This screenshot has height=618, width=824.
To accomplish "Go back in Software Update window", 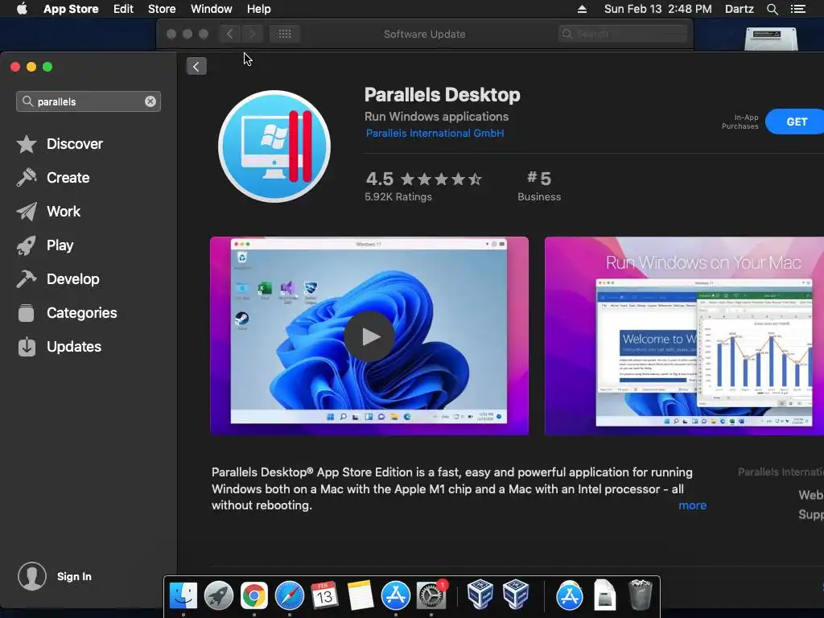I will click(x=229, y=34).
